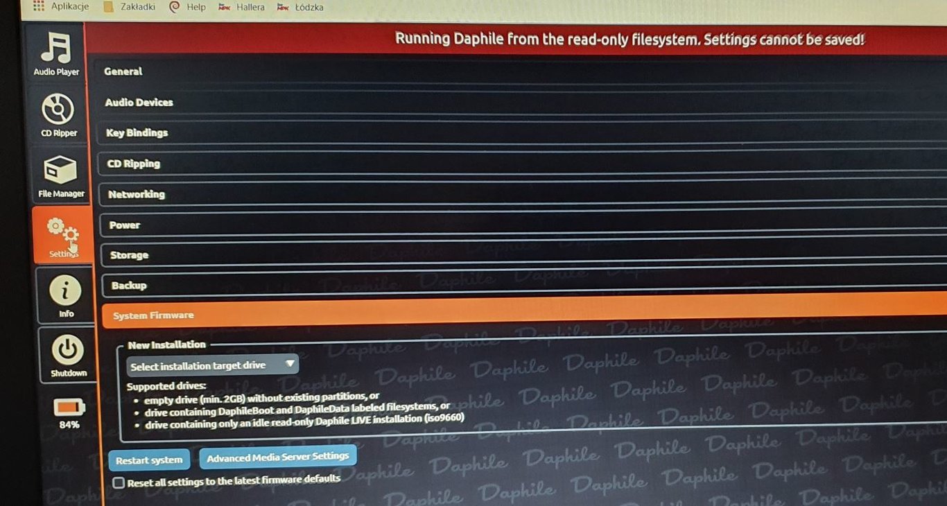The width and height of the screenshot is (947, 506).
Task: Click the read-only filesystem warning banner
Action: pyautogui.click(x=516, y=38)
